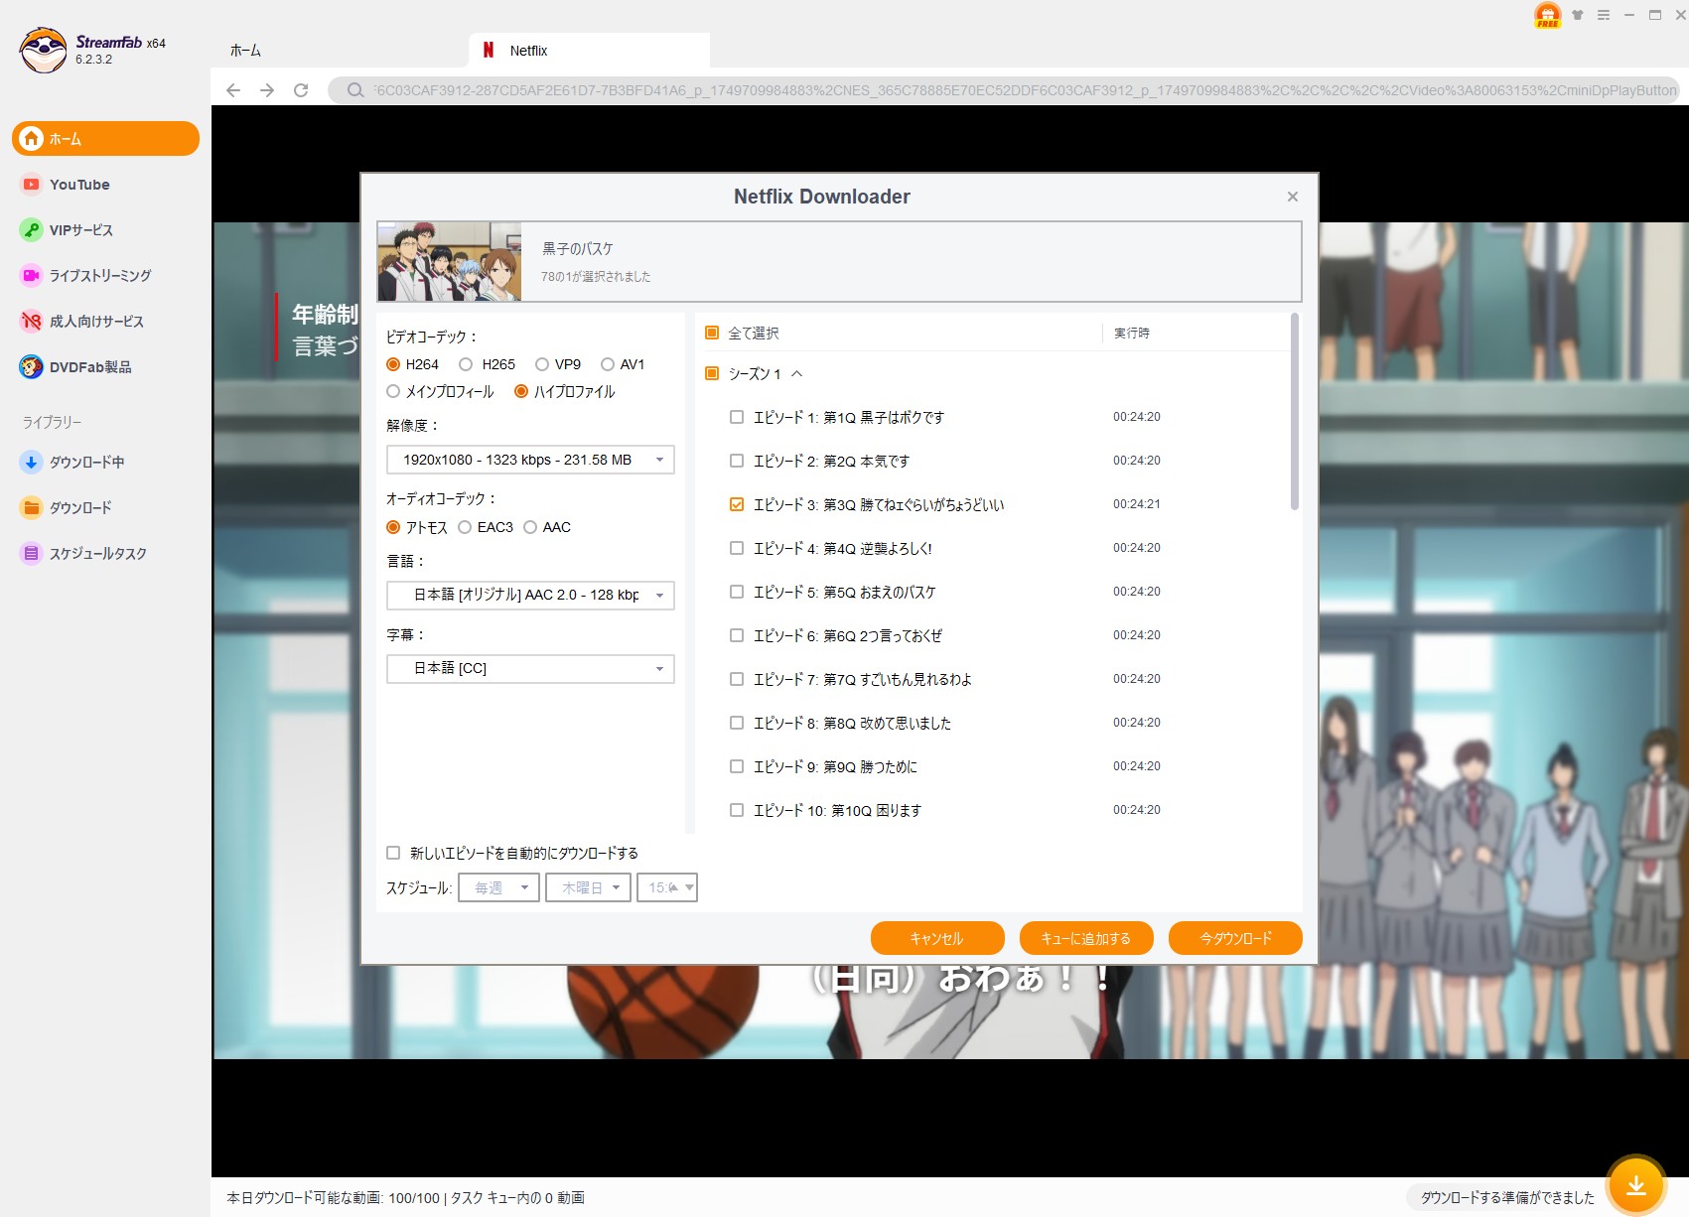Check エピソード 10 checkbox
Screen dimensions: 1689x1217
[737, 810]
